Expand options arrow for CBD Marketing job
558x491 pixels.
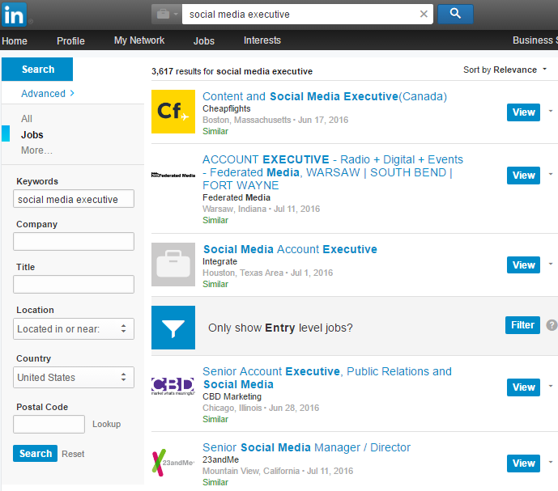pyautogui.click(x=551, y=386)
